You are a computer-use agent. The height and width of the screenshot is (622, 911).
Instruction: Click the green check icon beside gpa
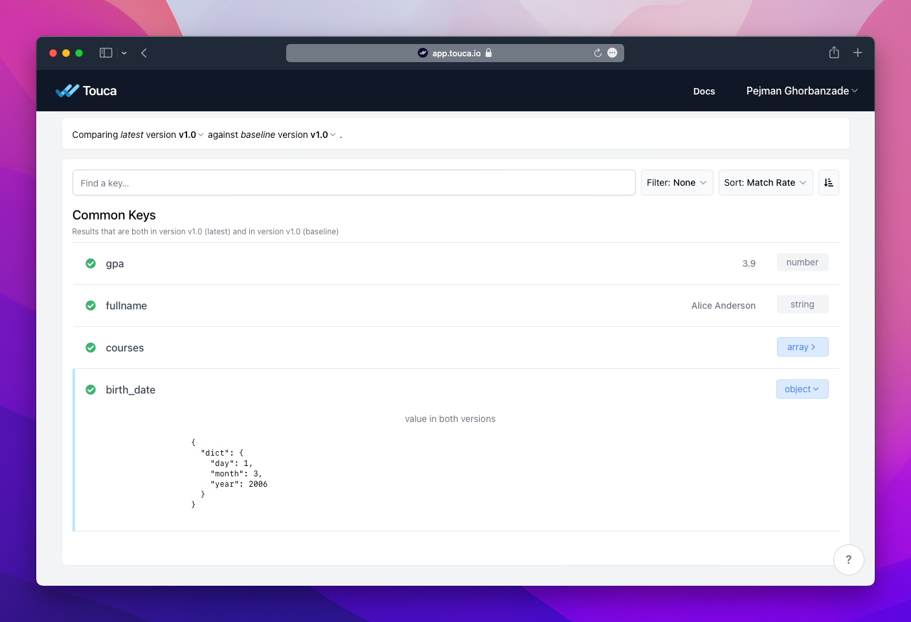(x=91, y=263)
